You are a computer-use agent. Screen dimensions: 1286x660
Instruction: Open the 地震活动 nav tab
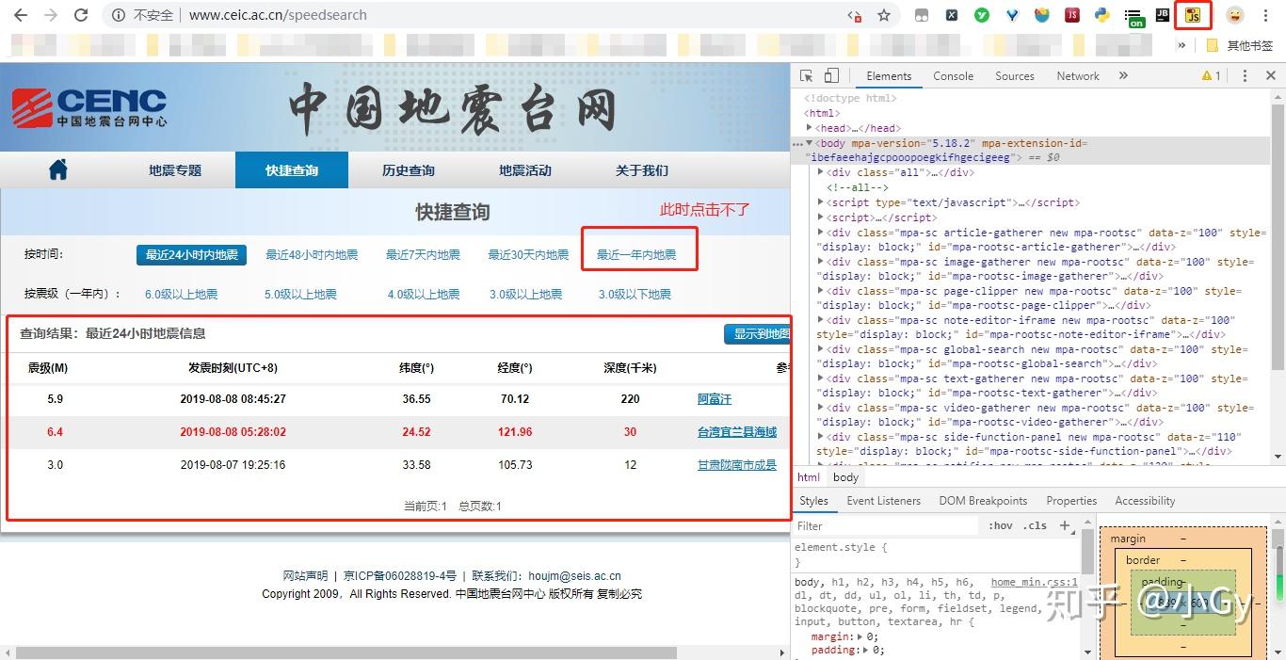pyautogui.click(x=525, y=170)
